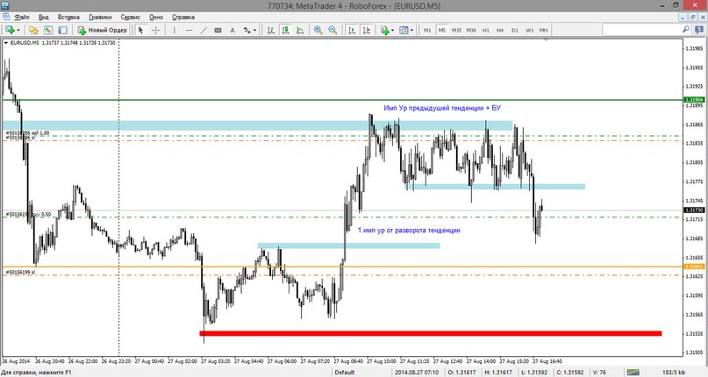
Task: Select the M1 timeframe
Action: [x=427, y=30]
